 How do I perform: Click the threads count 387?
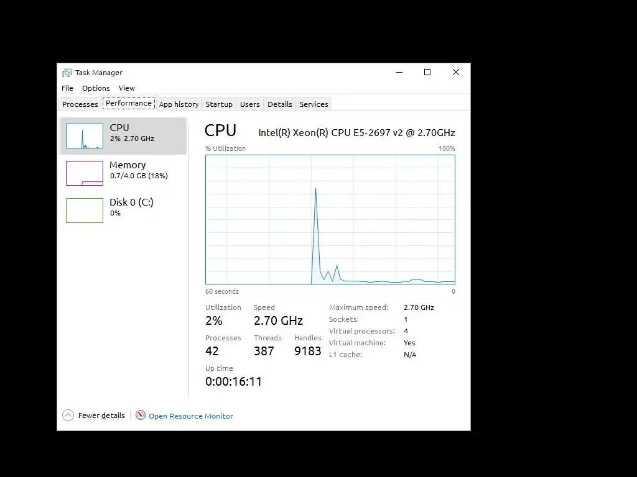click(264, 351)
